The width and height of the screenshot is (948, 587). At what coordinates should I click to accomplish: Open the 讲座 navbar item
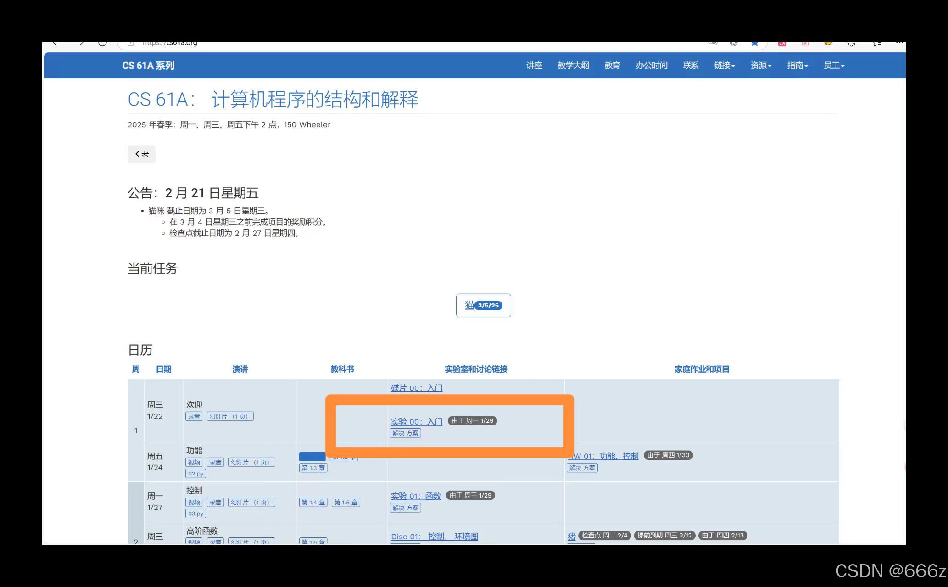pos(534,66)
